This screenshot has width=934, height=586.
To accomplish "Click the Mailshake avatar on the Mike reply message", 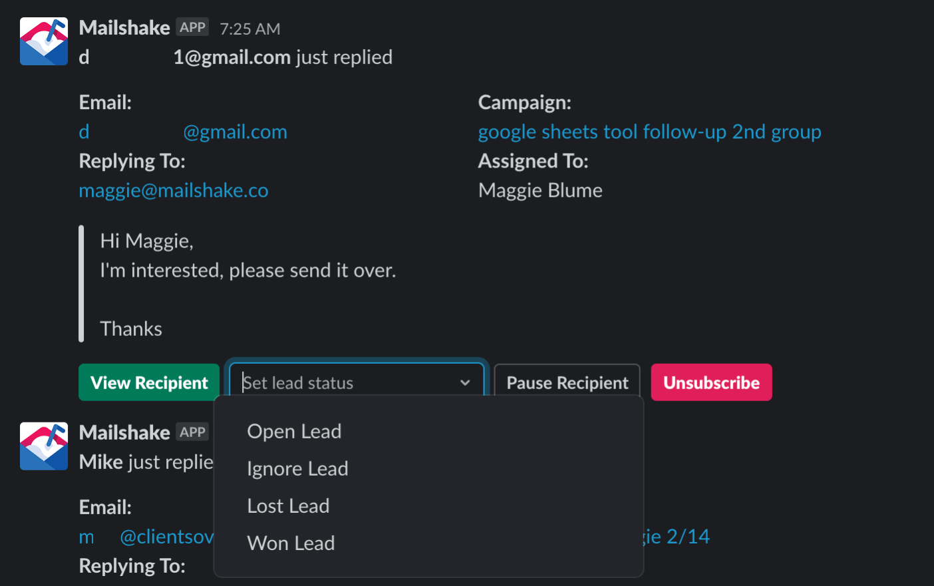I will point(44,446).
